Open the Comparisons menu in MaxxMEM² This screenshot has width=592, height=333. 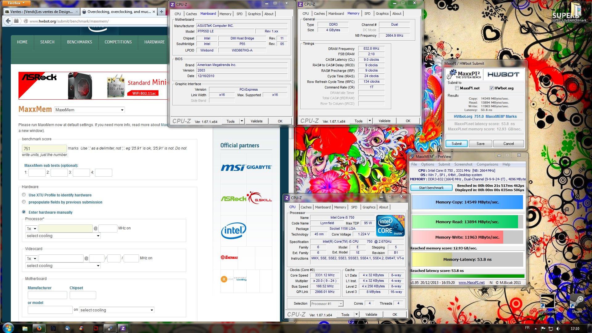487,164
